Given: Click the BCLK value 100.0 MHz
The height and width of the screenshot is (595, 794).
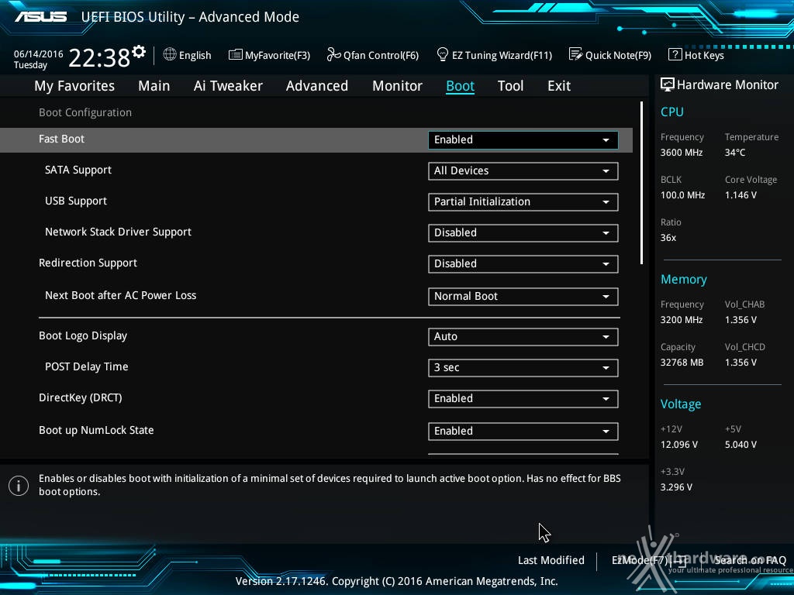Looking at the screenshot, I should 682,194.
